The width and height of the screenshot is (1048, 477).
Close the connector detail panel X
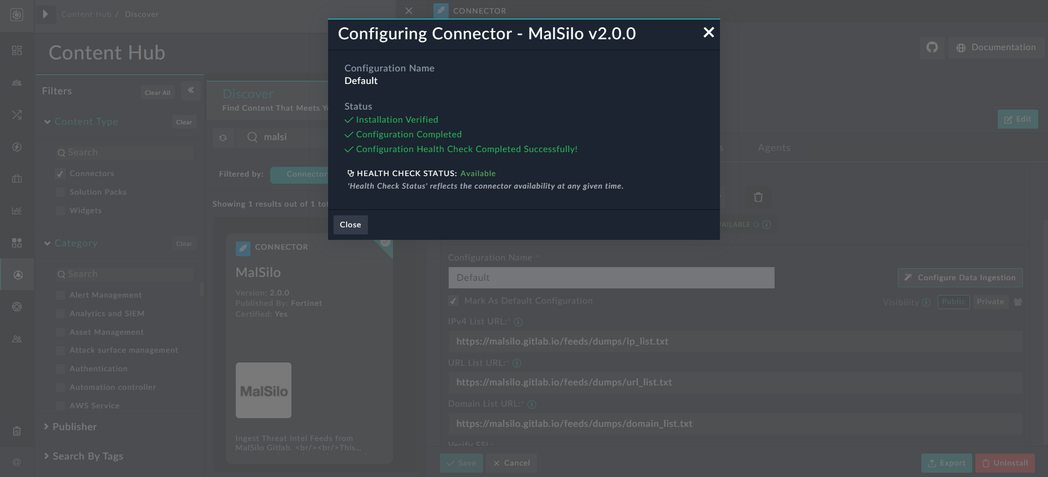coord(409,11)
